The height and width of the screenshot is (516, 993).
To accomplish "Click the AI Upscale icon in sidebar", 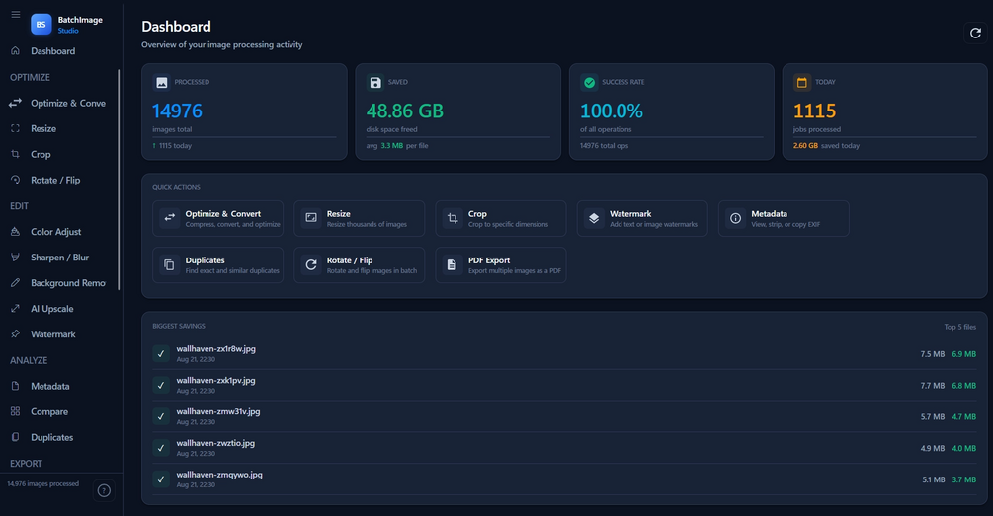I will 15,309.
